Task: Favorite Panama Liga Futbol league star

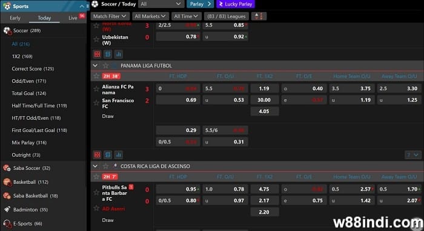Action: [106, 65]
